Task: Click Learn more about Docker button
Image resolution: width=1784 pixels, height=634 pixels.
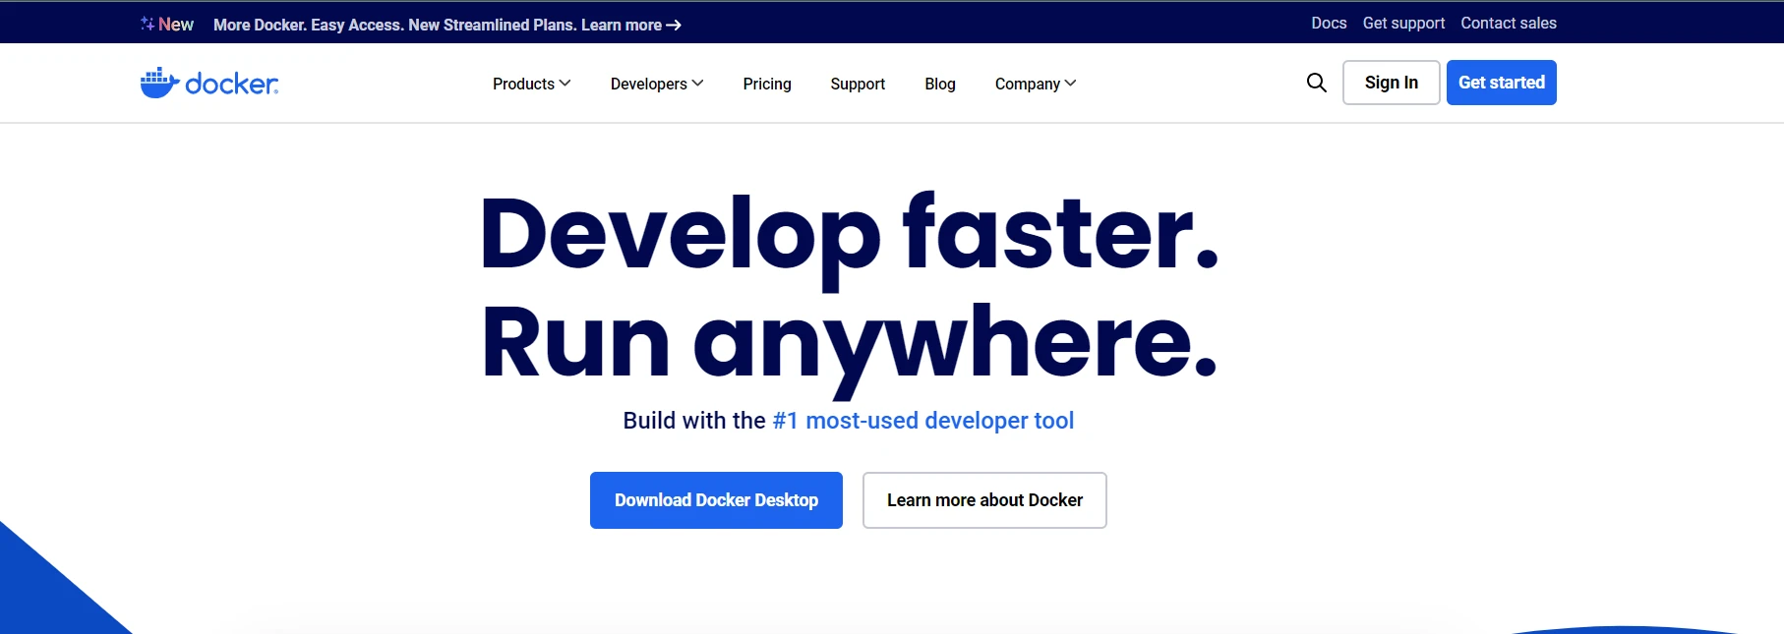Action: point(983,500)
